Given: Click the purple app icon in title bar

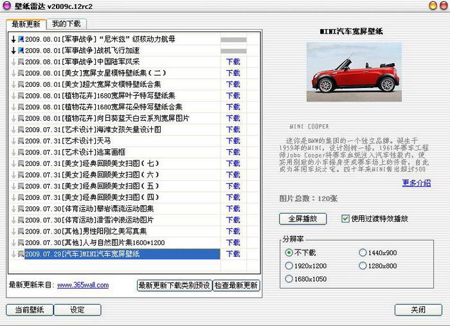Looking at the screenshot, I should (6, 5).
